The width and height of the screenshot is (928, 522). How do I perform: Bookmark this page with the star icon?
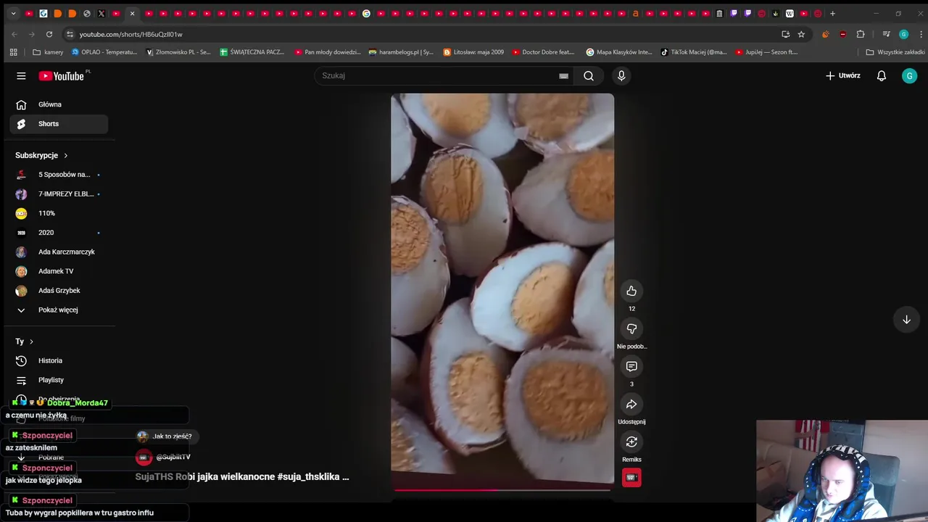click(x=801, y=34)
